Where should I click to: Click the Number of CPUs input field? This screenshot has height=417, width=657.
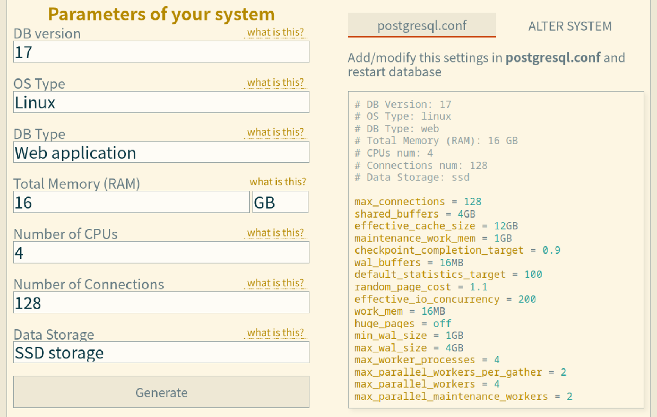pyautogui.click(x=161, y=253)
